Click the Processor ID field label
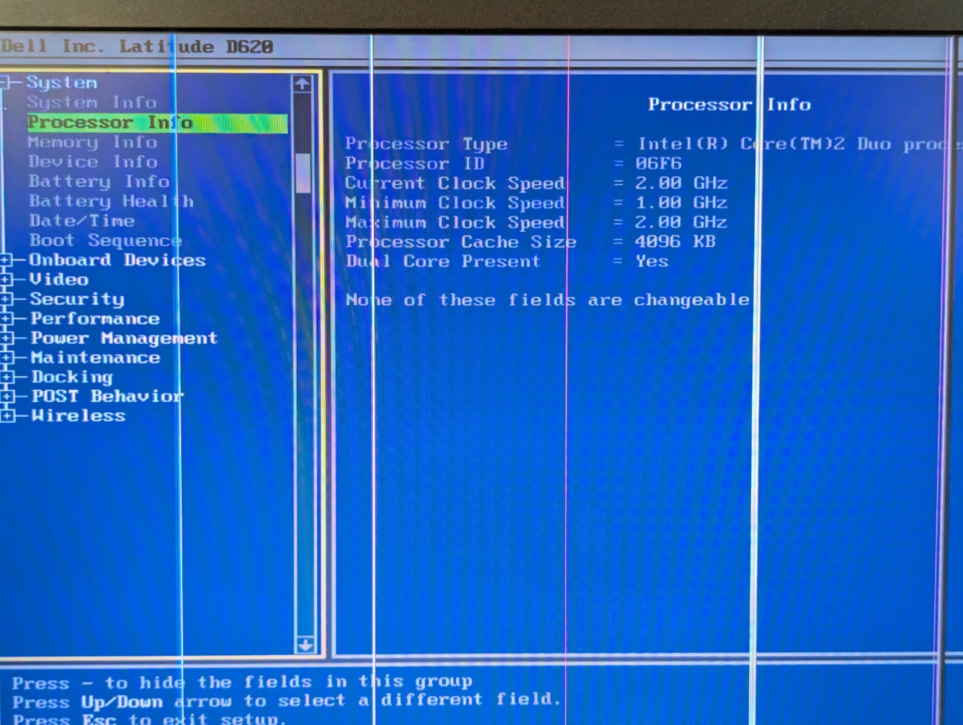Viewport: 963px width, 725px height. [x=415, y=164]
